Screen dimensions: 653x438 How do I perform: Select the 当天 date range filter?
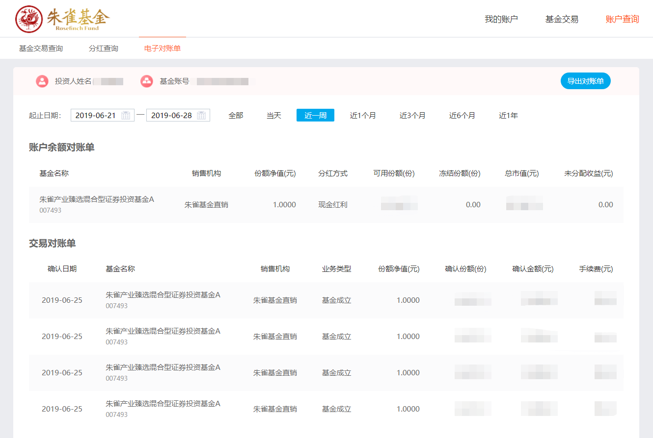pos(273,115)
